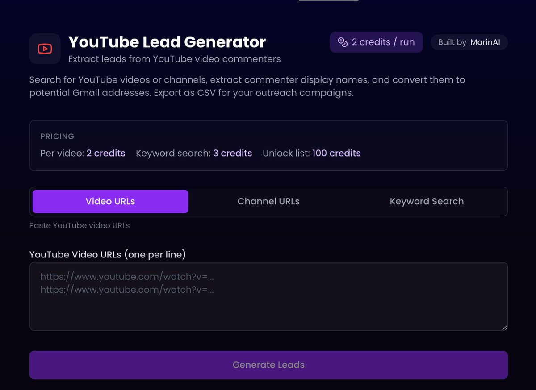
Task: Focus the YouTube Video URLs text area
Action: point(268,296)
